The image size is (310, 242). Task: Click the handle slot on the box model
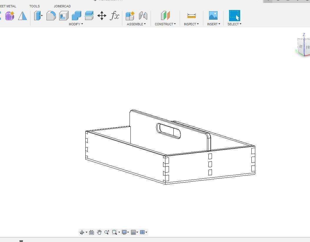(168, 131)
